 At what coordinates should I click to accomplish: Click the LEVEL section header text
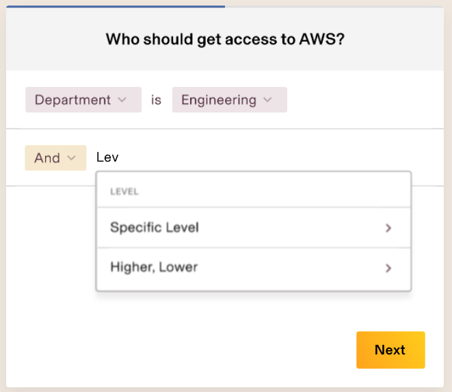pos(124,192)
